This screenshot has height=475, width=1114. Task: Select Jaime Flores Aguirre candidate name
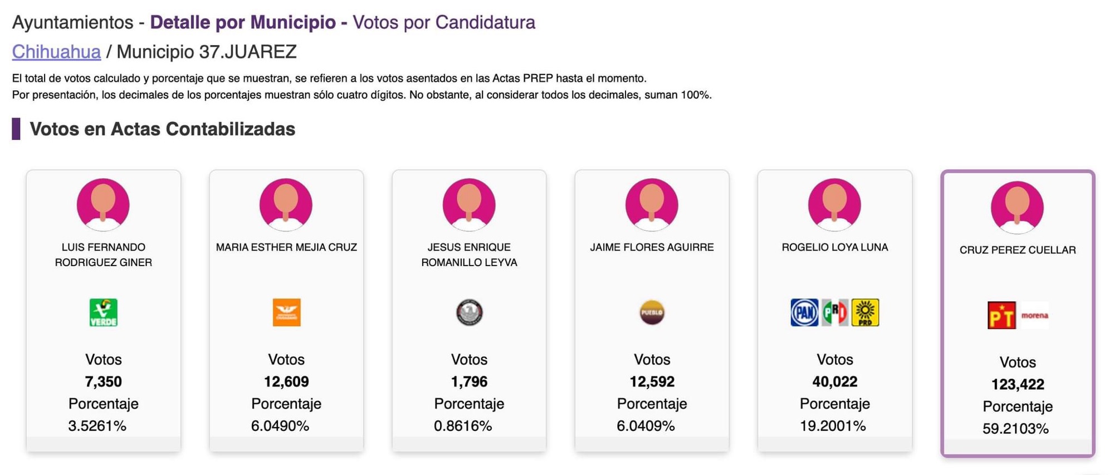pos(652,247)
